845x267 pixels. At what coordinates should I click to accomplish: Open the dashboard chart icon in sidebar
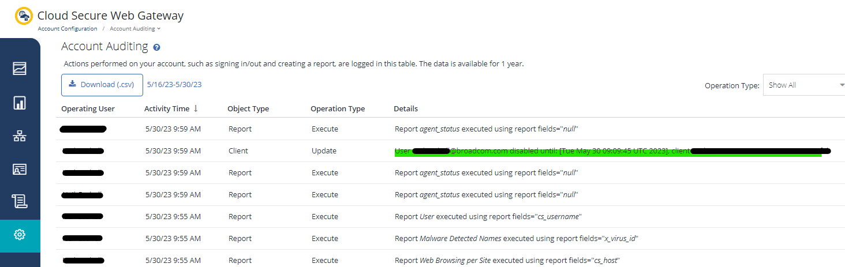(20, 69)
